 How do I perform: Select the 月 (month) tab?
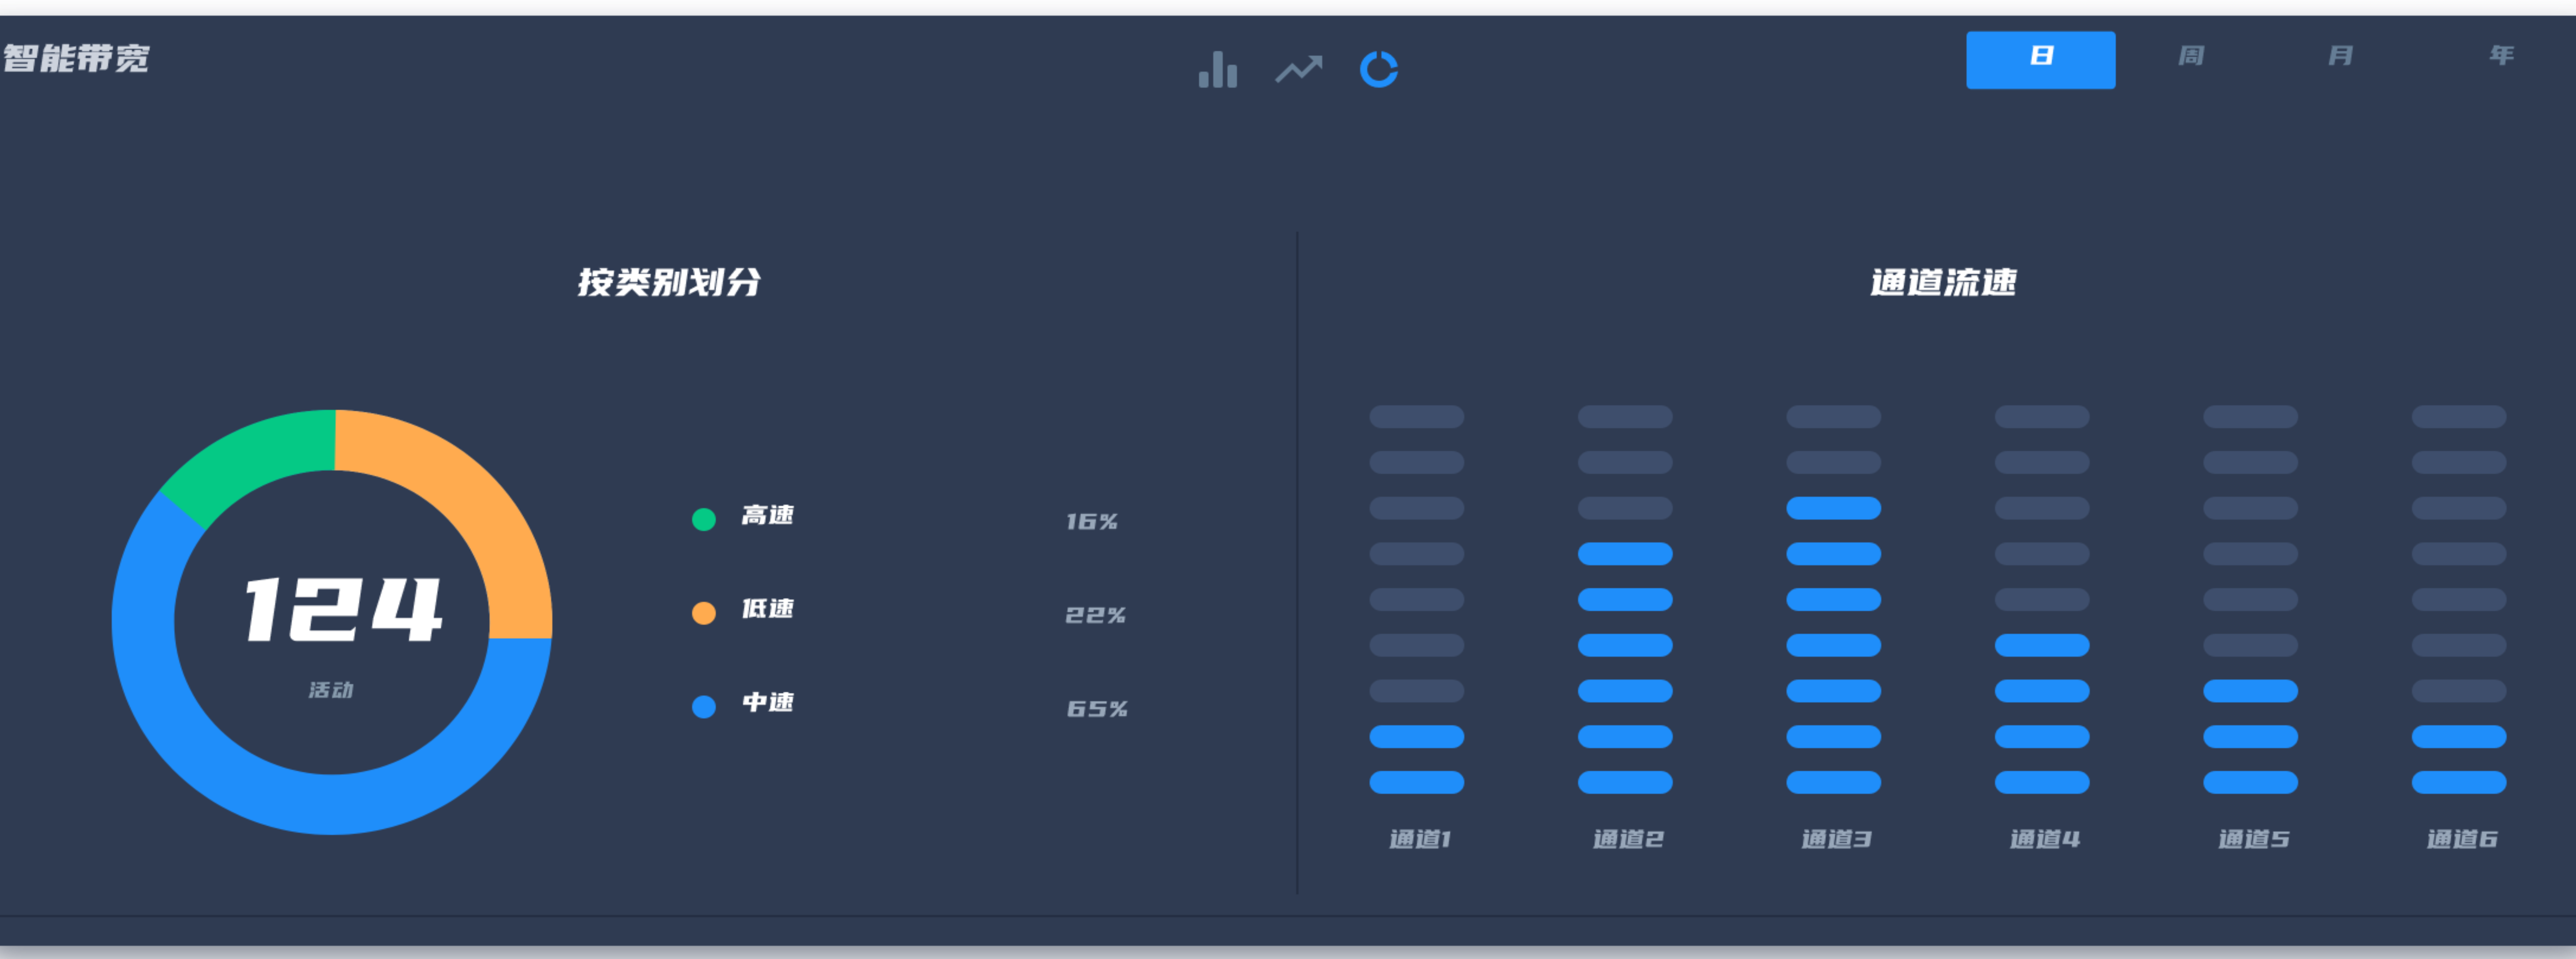[2340, 56]
